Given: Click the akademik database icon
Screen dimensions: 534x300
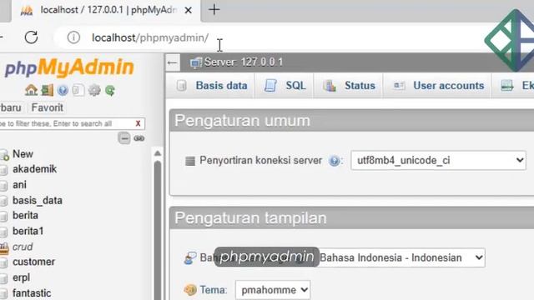Looking at the screenshot, I should coord(3,169).
